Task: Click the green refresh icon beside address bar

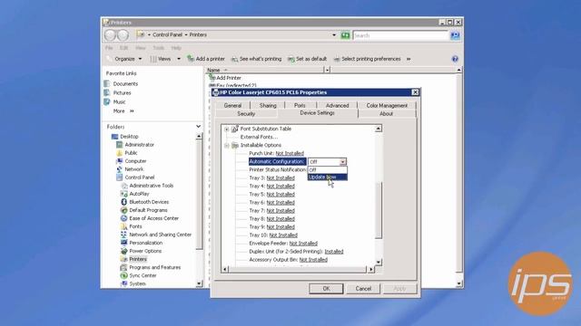Action: tap(345, 35)
